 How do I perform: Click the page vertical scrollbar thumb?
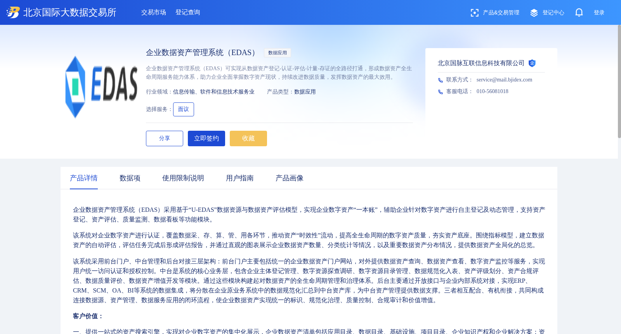click(619, 81)
